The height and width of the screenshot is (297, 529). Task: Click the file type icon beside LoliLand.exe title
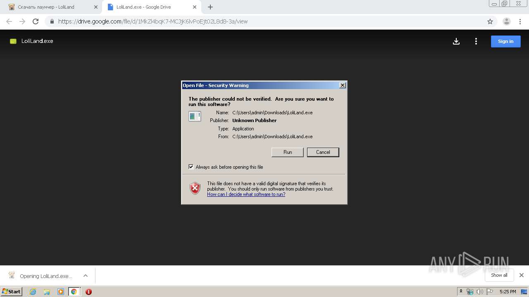(x=13, y=41)
